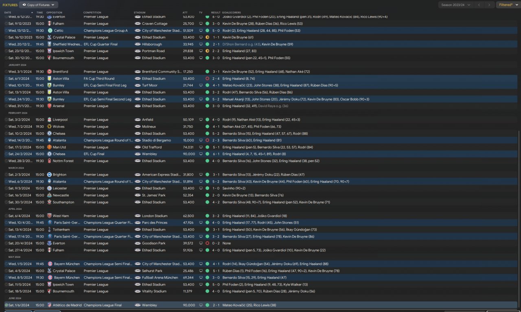Viewport: 521px width, 312px height.
Task: Sort by the Goalscorers column header
Action: pos(232,13)
